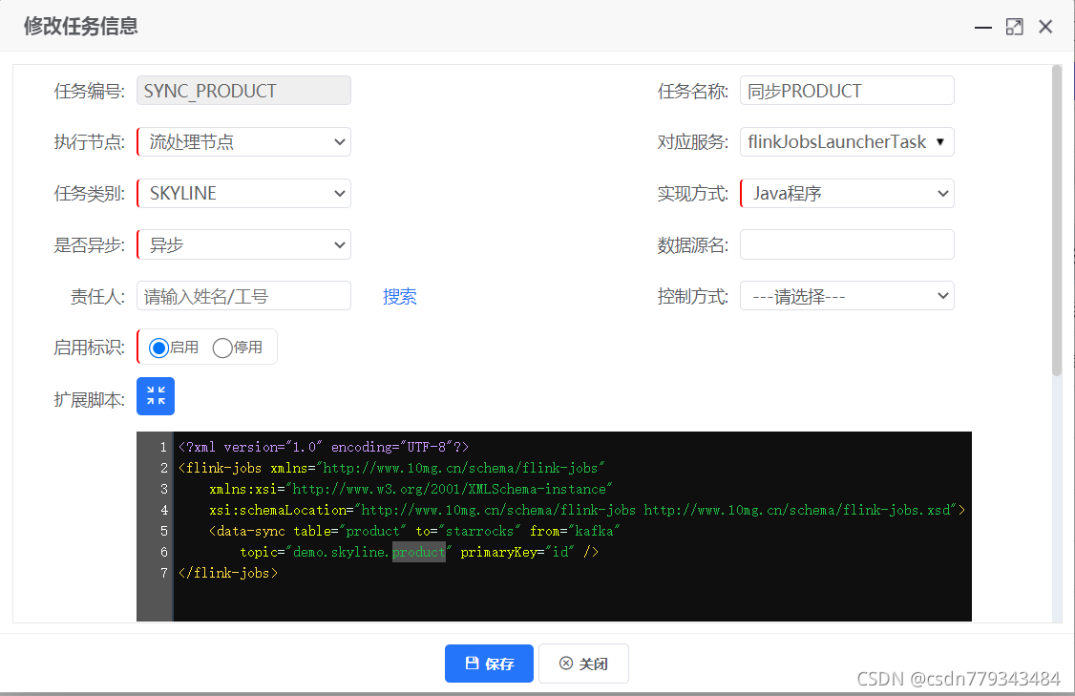This screenshot has width=1075, height=696.
Task: Open the 是否异步 dropdown
Action: 244,244
